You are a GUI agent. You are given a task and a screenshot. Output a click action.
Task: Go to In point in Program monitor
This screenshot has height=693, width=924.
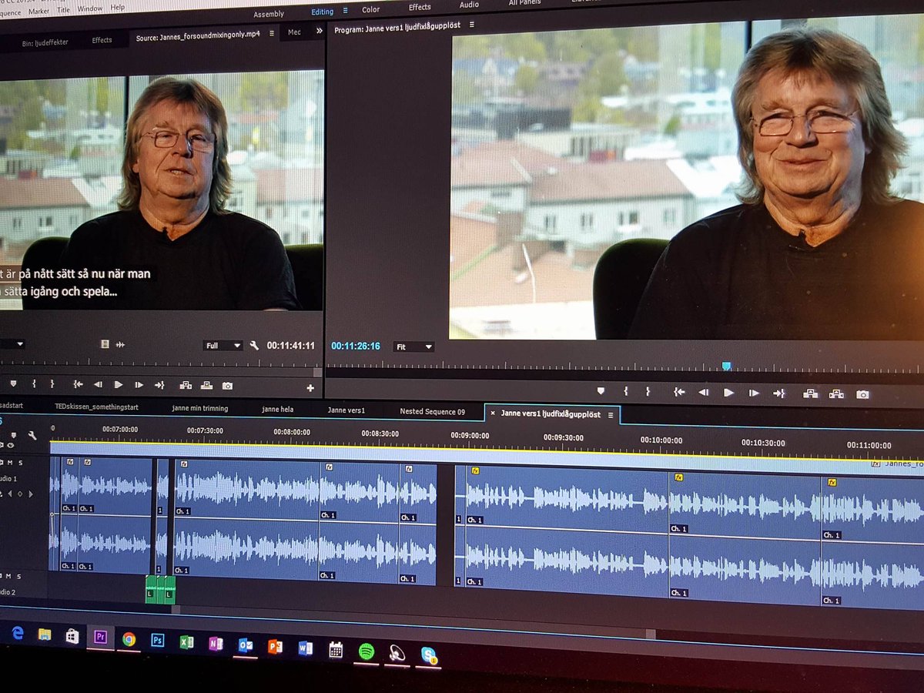pyautogui.click(x=679, y=392)
